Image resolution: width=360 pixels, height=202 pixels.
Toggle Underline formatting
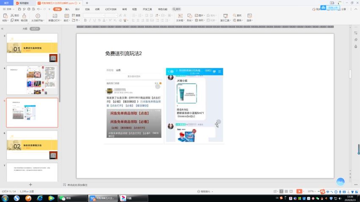click(94, 20)
